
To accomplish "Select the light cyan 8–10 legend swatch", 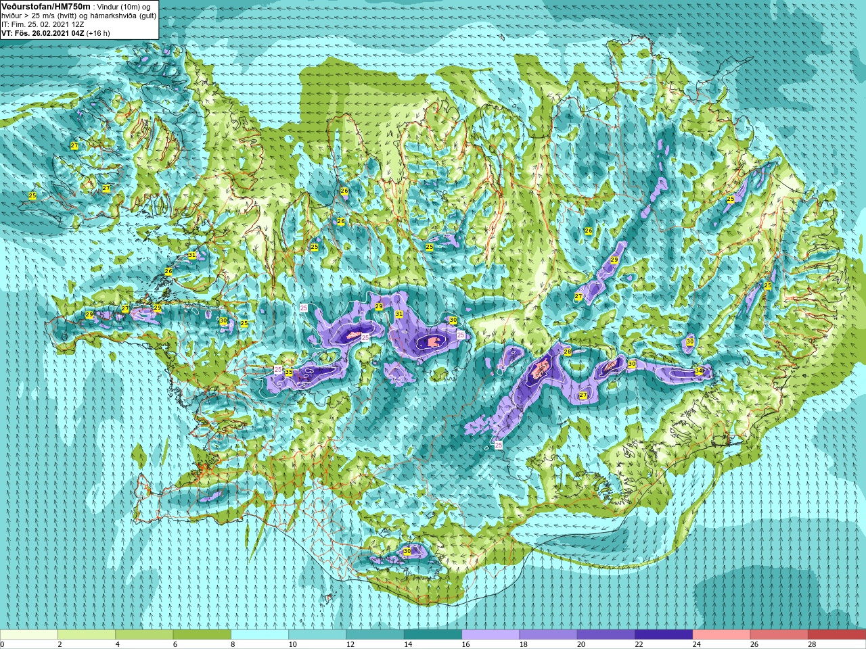I will pos(260,635).
